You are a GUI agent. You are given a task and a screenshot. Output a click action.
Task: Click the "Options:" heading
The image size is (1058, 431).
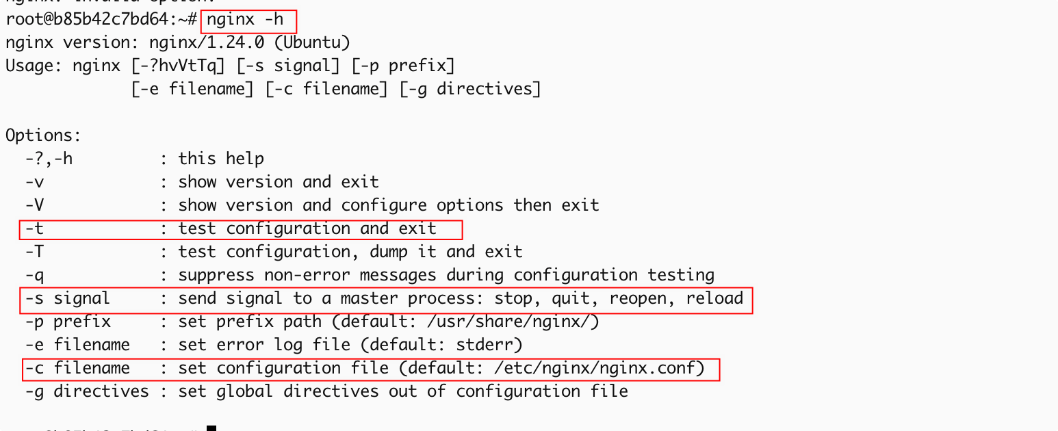(43, 135)
